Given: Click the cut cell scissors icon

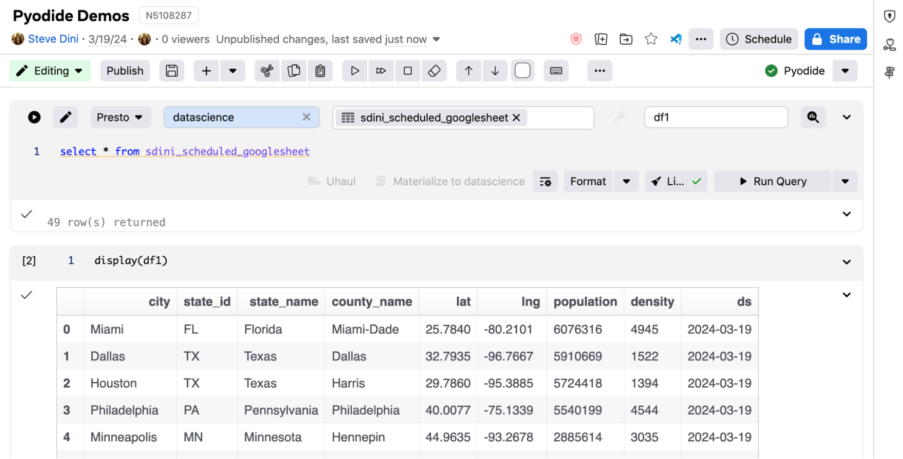Looking at the screenshot, I should click(x=267, y=71).
